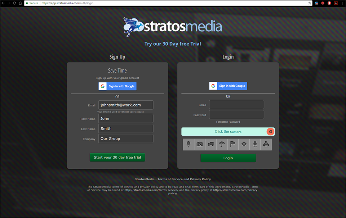Refresh the captcha with the orange reload button
Screen dimensions: 346x218
tap(270, 131)
